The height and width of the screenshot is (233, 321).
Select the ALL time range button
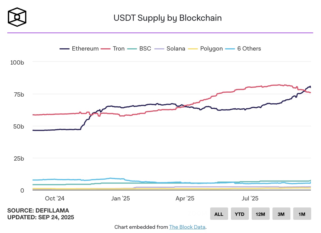[219, 214]
